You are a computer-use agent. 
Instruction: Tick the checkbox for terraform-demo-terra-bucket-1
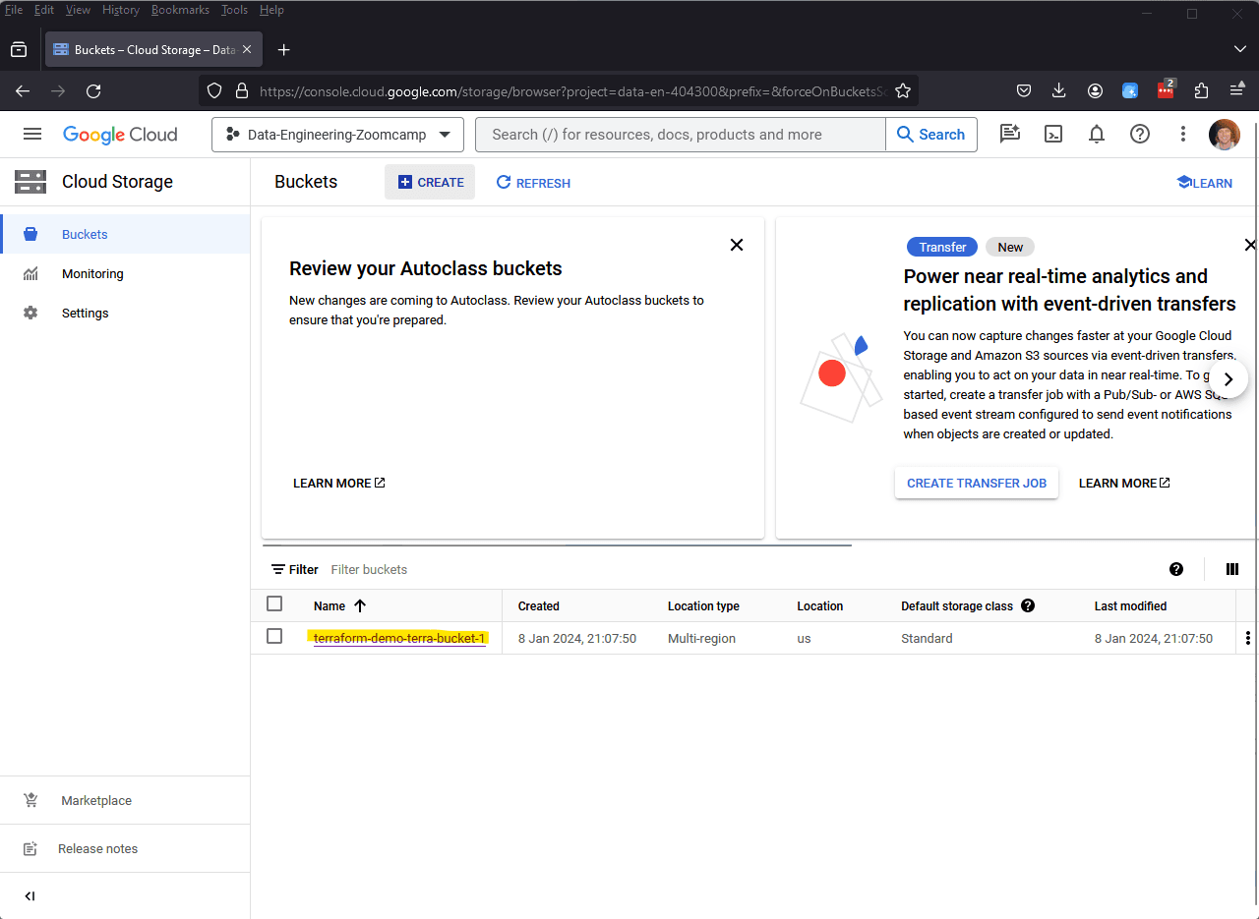[274, 636]
